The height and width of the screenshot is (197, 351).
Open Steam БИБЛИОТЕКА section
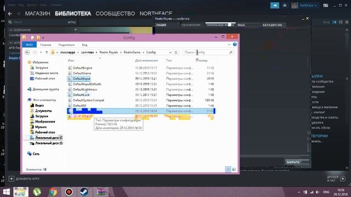[73, 14]
